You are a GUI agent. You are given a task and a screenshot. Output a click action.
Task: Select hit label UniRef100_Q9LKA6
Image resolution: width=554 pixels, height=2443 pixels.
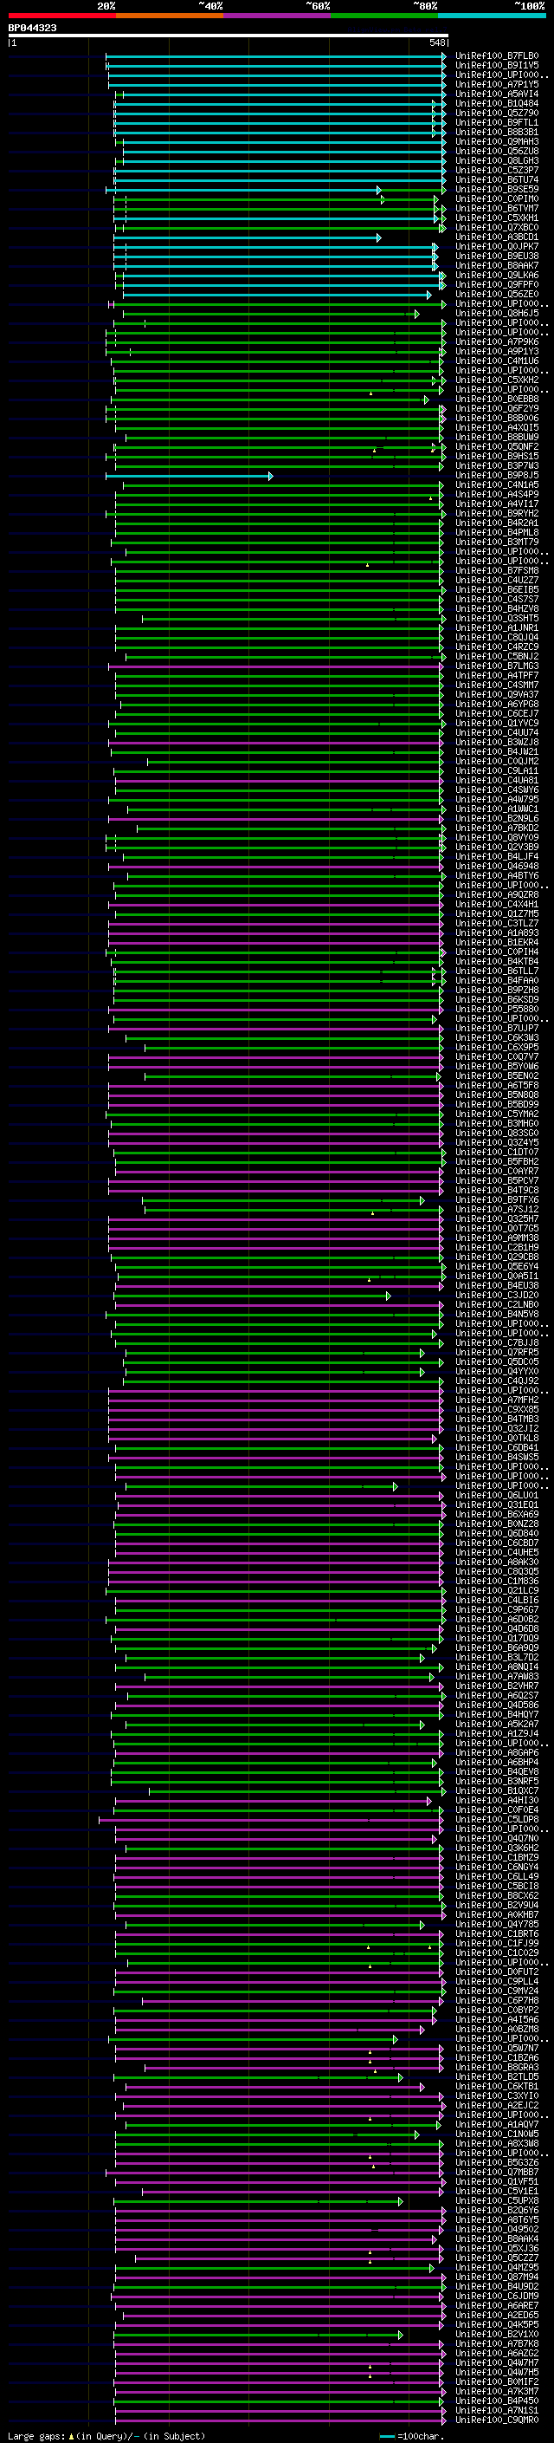(x=497, y=275)
